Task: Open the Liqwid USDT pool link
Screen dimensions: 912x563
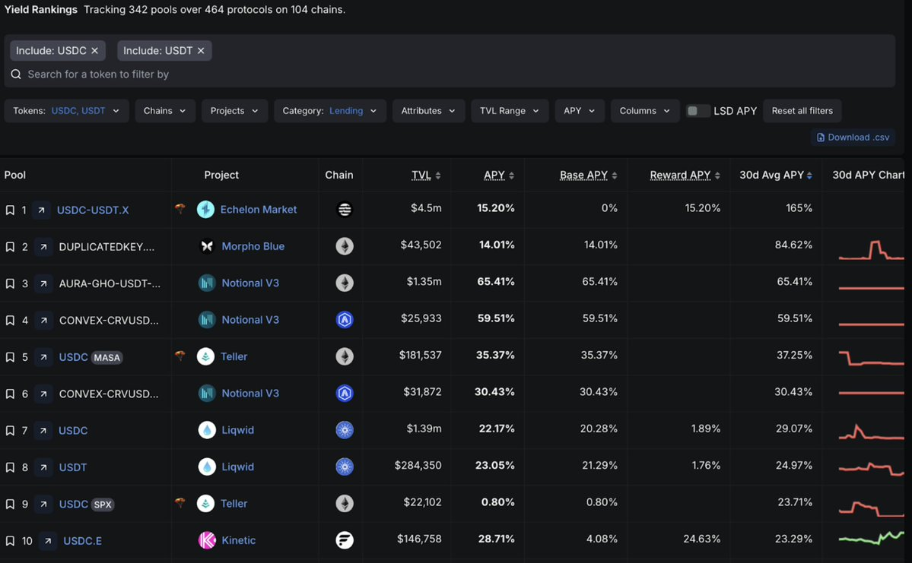Action: (73, 467)
